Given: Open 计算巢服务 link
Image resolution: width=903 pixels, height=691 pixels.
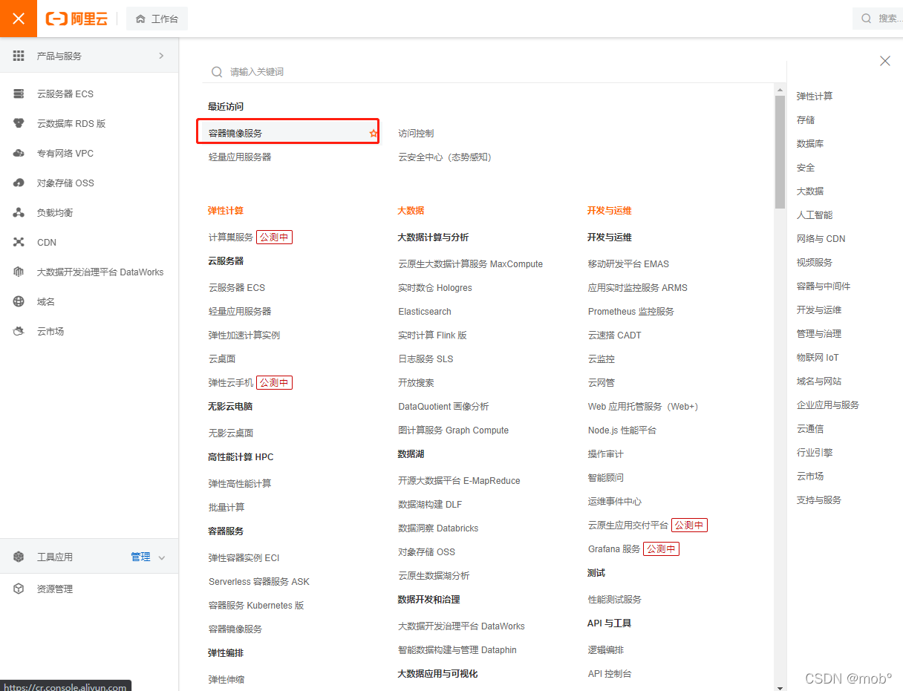Looking at the screenshot, I should tap(231, 238).
